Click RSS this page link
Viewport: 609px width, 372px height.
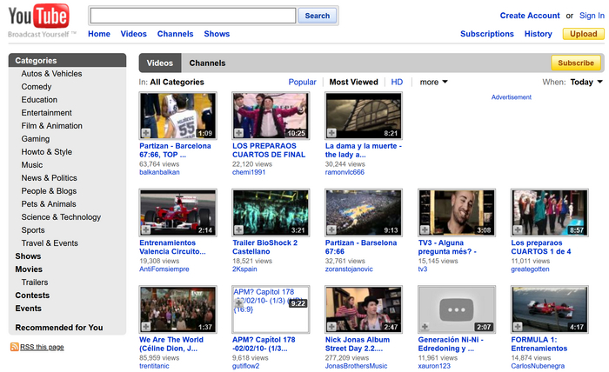pos(42,347)
